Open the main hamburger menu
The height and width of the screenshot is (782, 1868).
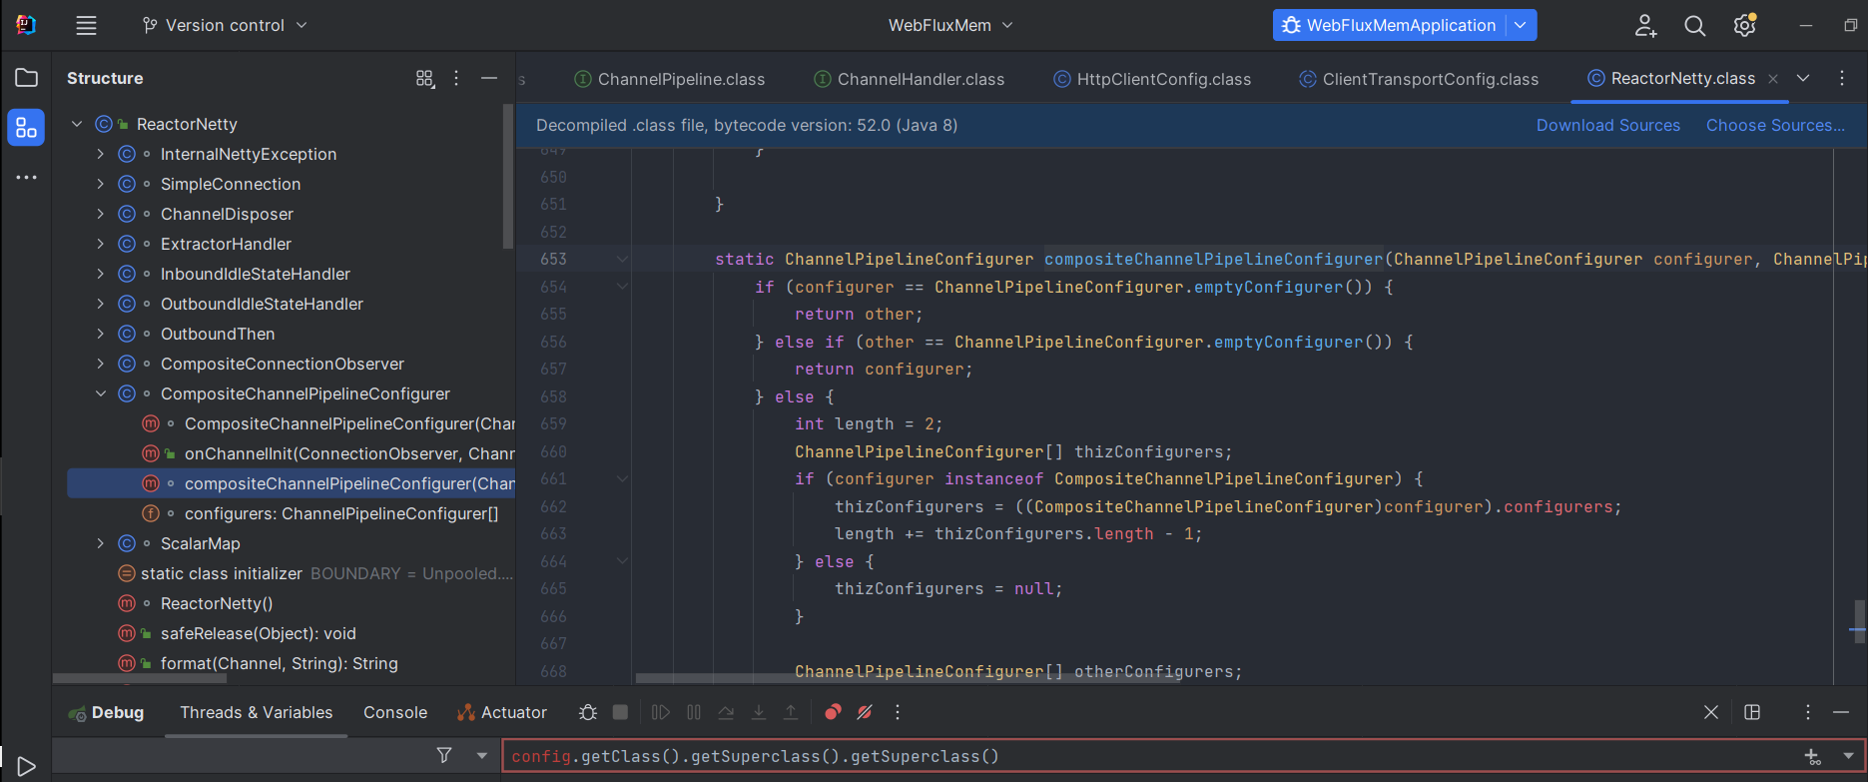tap(87, 25)
